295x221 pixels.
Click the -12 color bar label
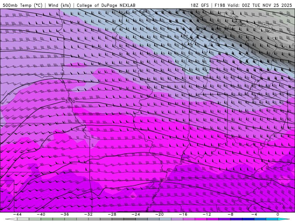(207, 214)
